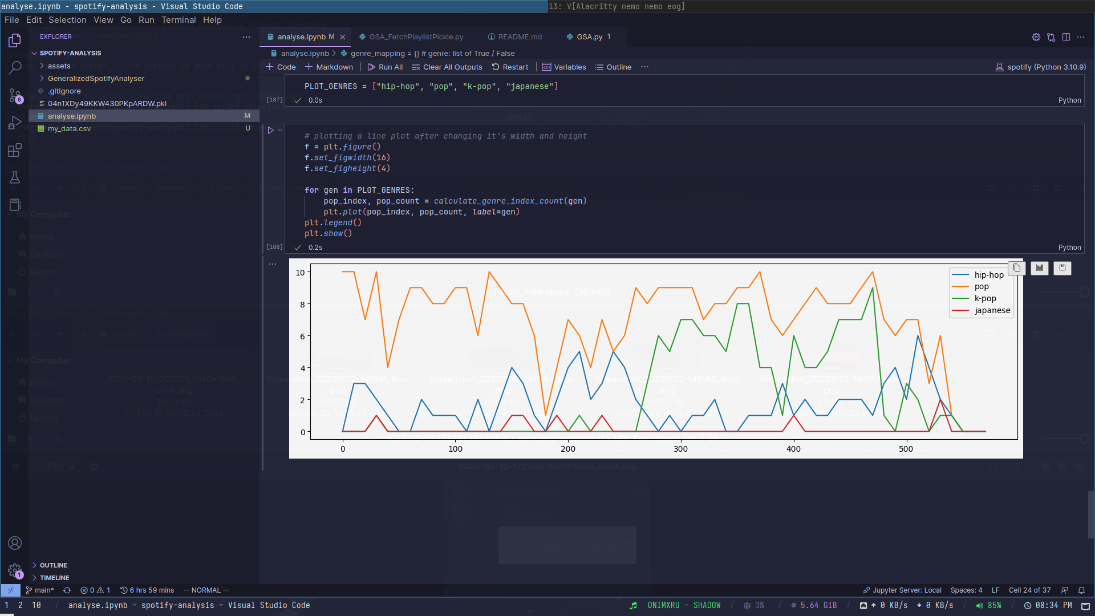Open the Source Control view
This screenshot has height=616, width=1095.
[x=15, y=95]
